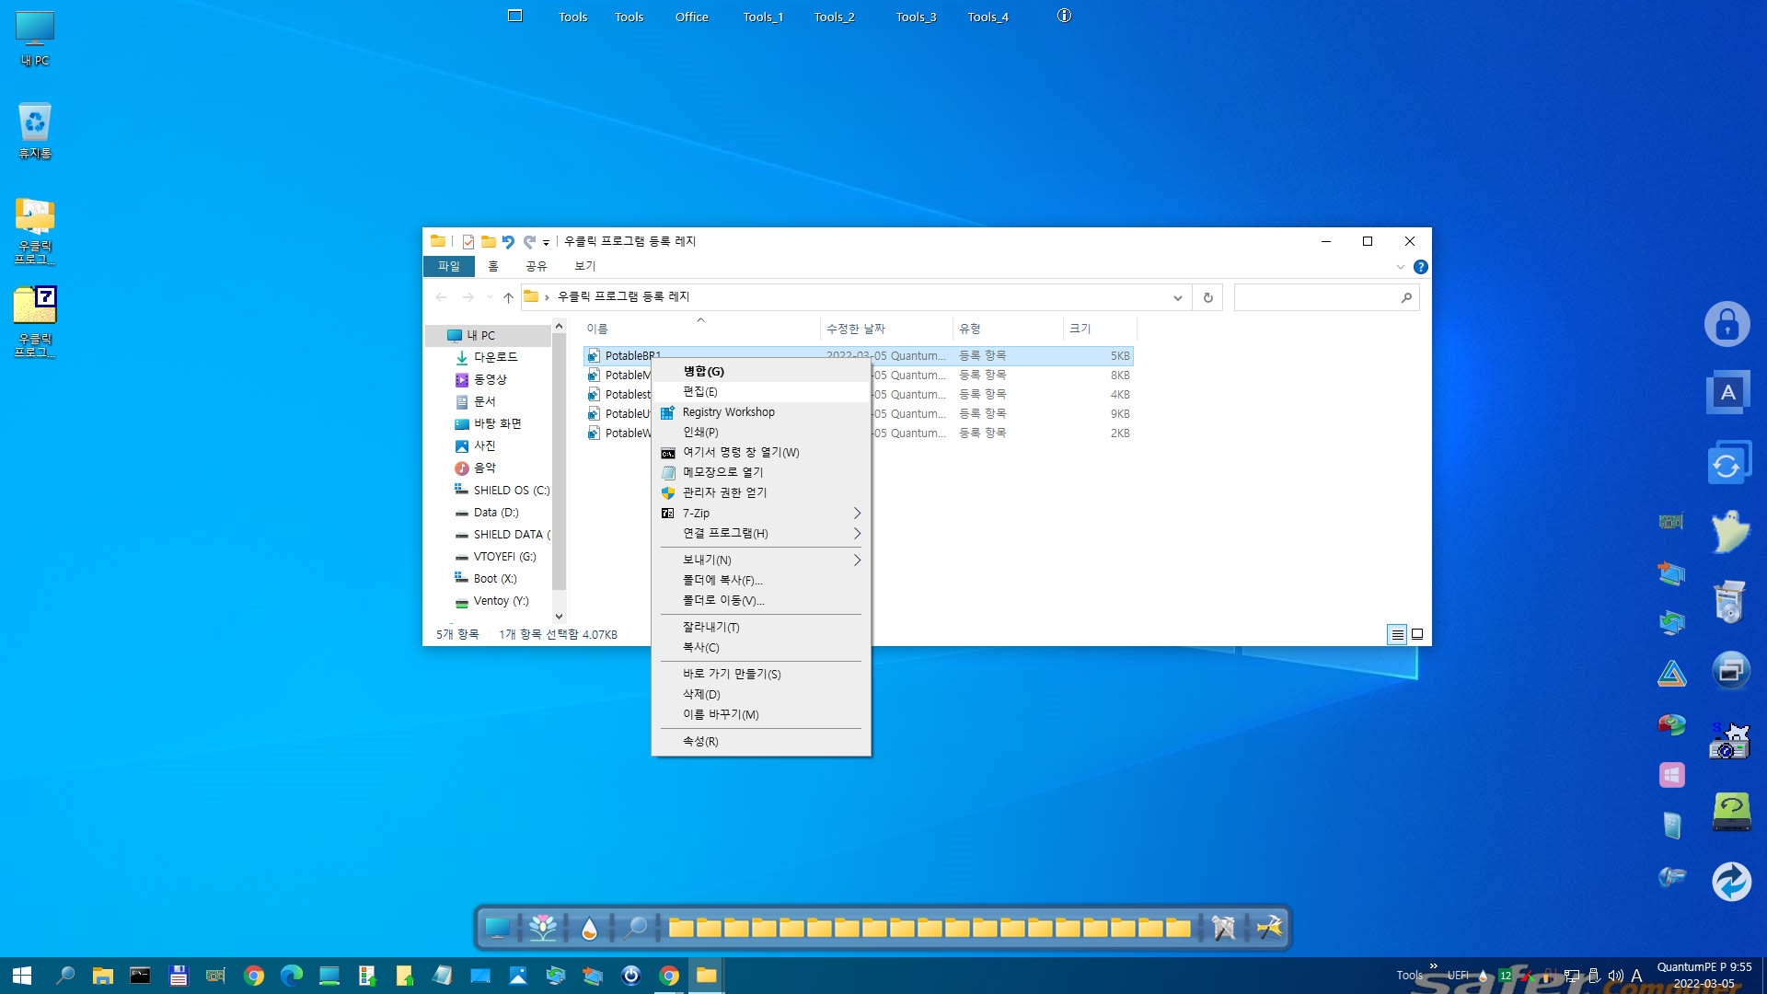Click the undo icon in quick access toolbar
The height and width of the screenshot is (994, 1767).
coord(508,241)
